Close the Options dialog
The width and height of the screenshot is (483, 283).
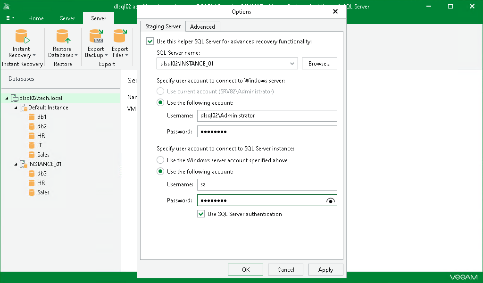tap(335, 11)
